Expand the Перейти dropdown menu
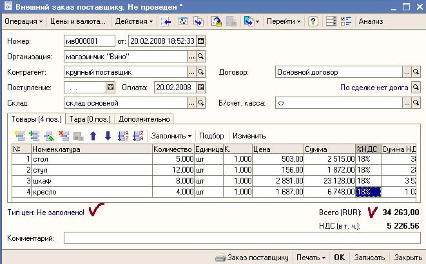Screen dimensions: 426x264 pos(284,21)
